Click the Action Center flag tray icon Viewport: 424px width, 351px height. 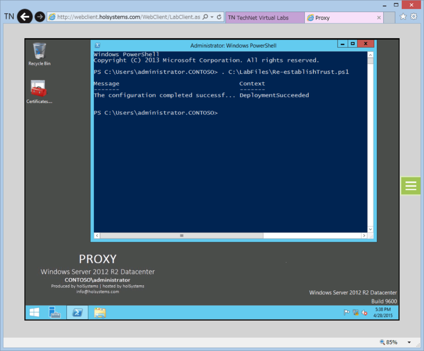tap(347, 313)
